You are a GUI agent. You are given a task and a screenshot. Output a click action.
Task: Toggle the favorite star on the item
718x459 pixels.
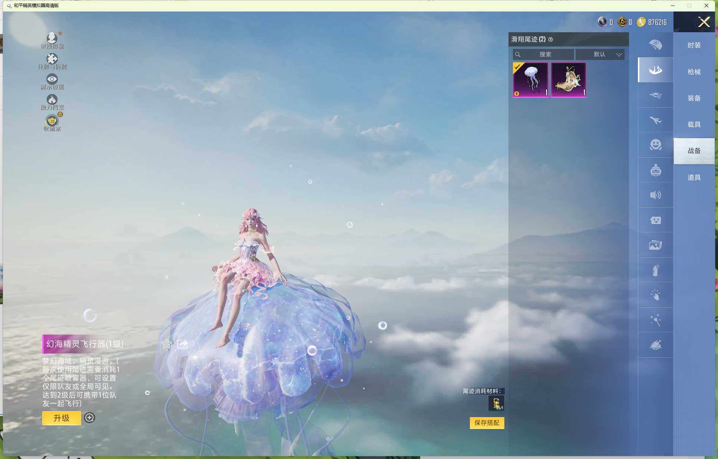(x=167, y=345)
